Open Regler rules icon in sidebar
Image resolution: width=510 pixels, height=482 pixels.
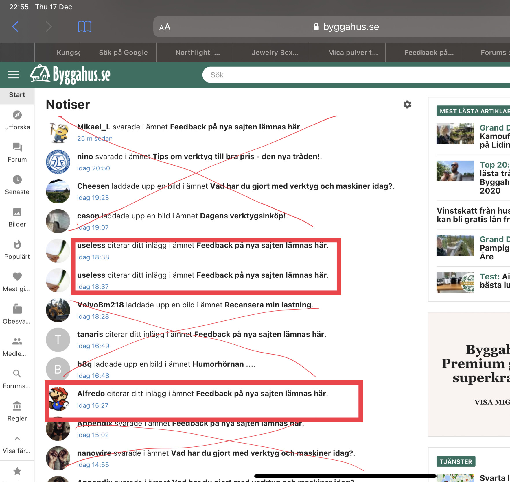click(17, 406)
